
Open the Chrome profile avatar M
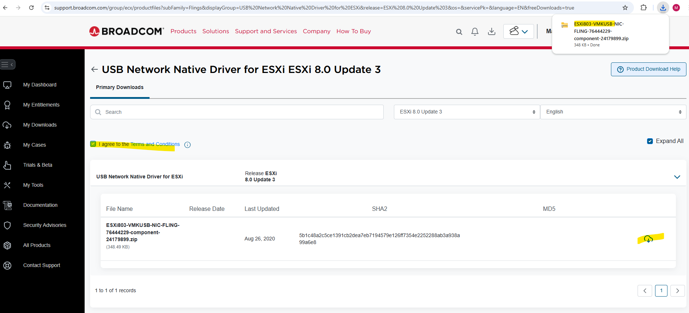[x=676, y=8]
